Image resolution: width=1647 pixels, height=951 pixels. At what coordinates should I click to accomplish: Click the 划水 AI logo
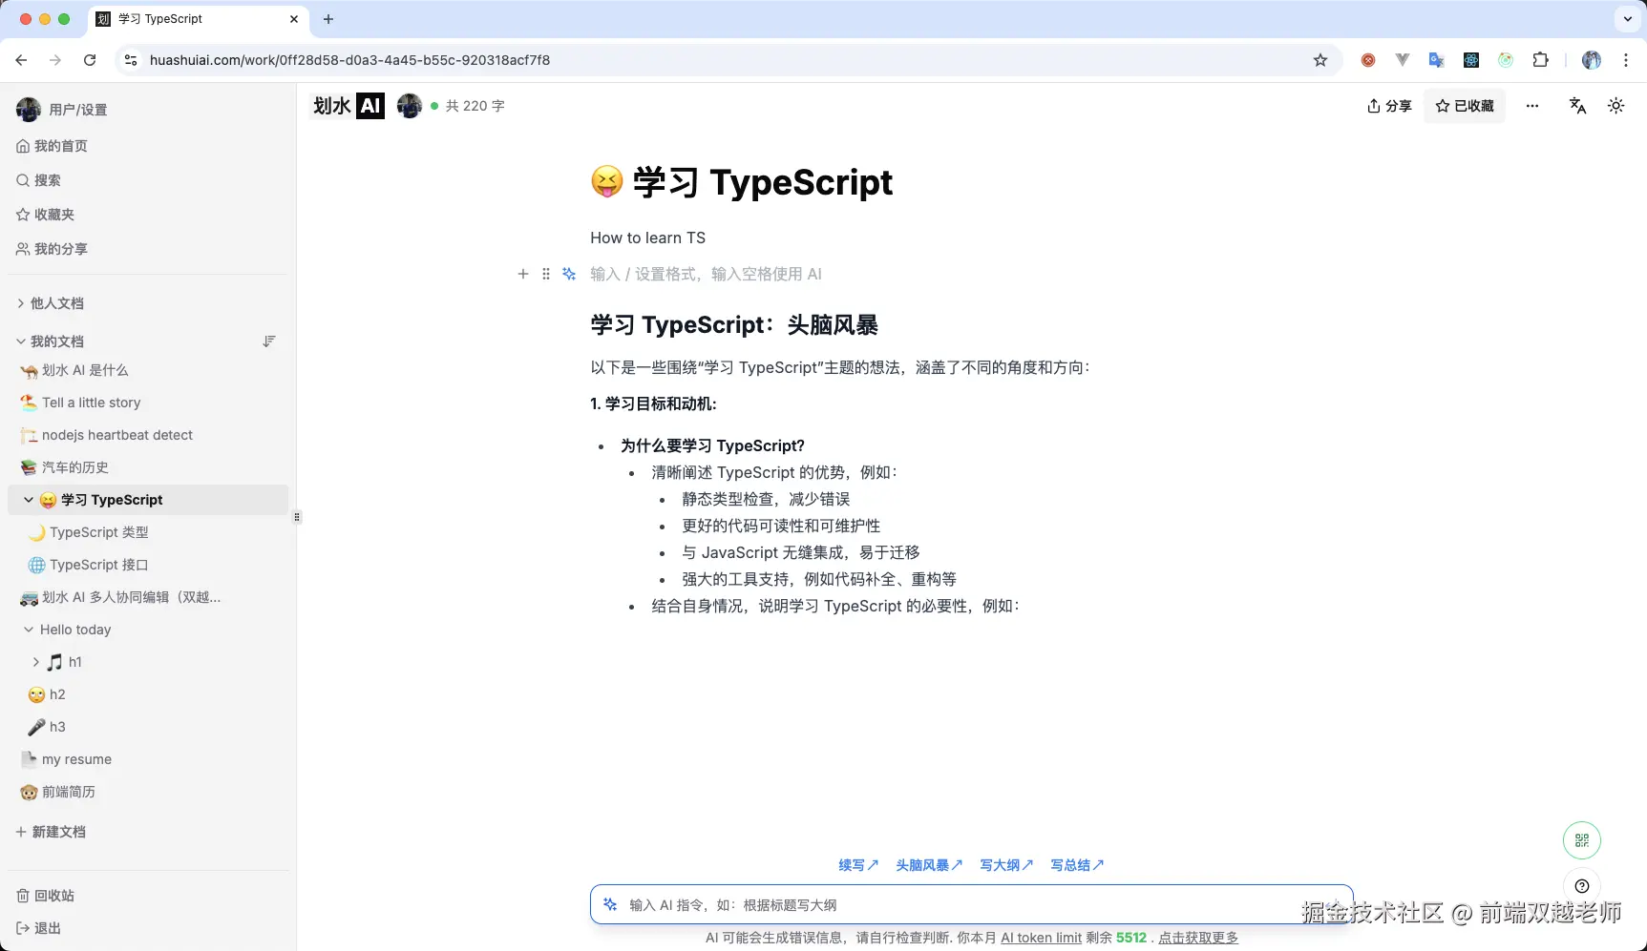(x=348, y=106)
